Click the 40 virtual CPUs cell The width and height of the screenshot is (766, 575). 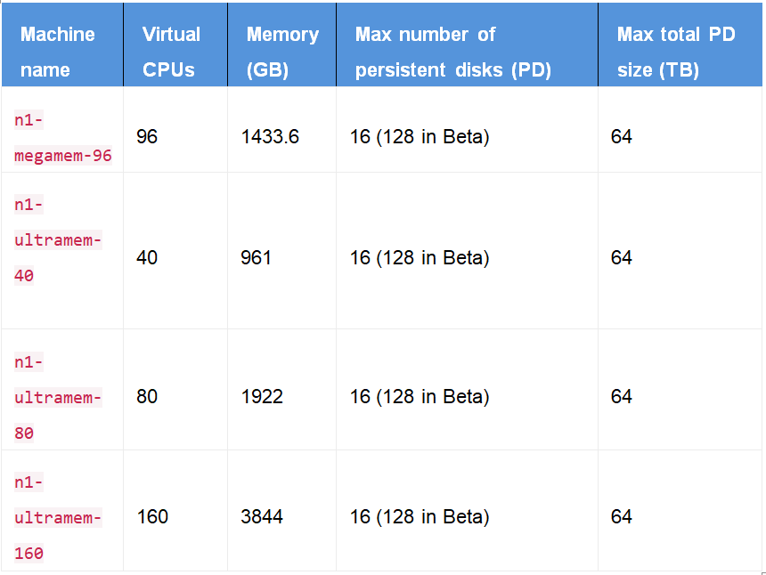tap(147, 258)
